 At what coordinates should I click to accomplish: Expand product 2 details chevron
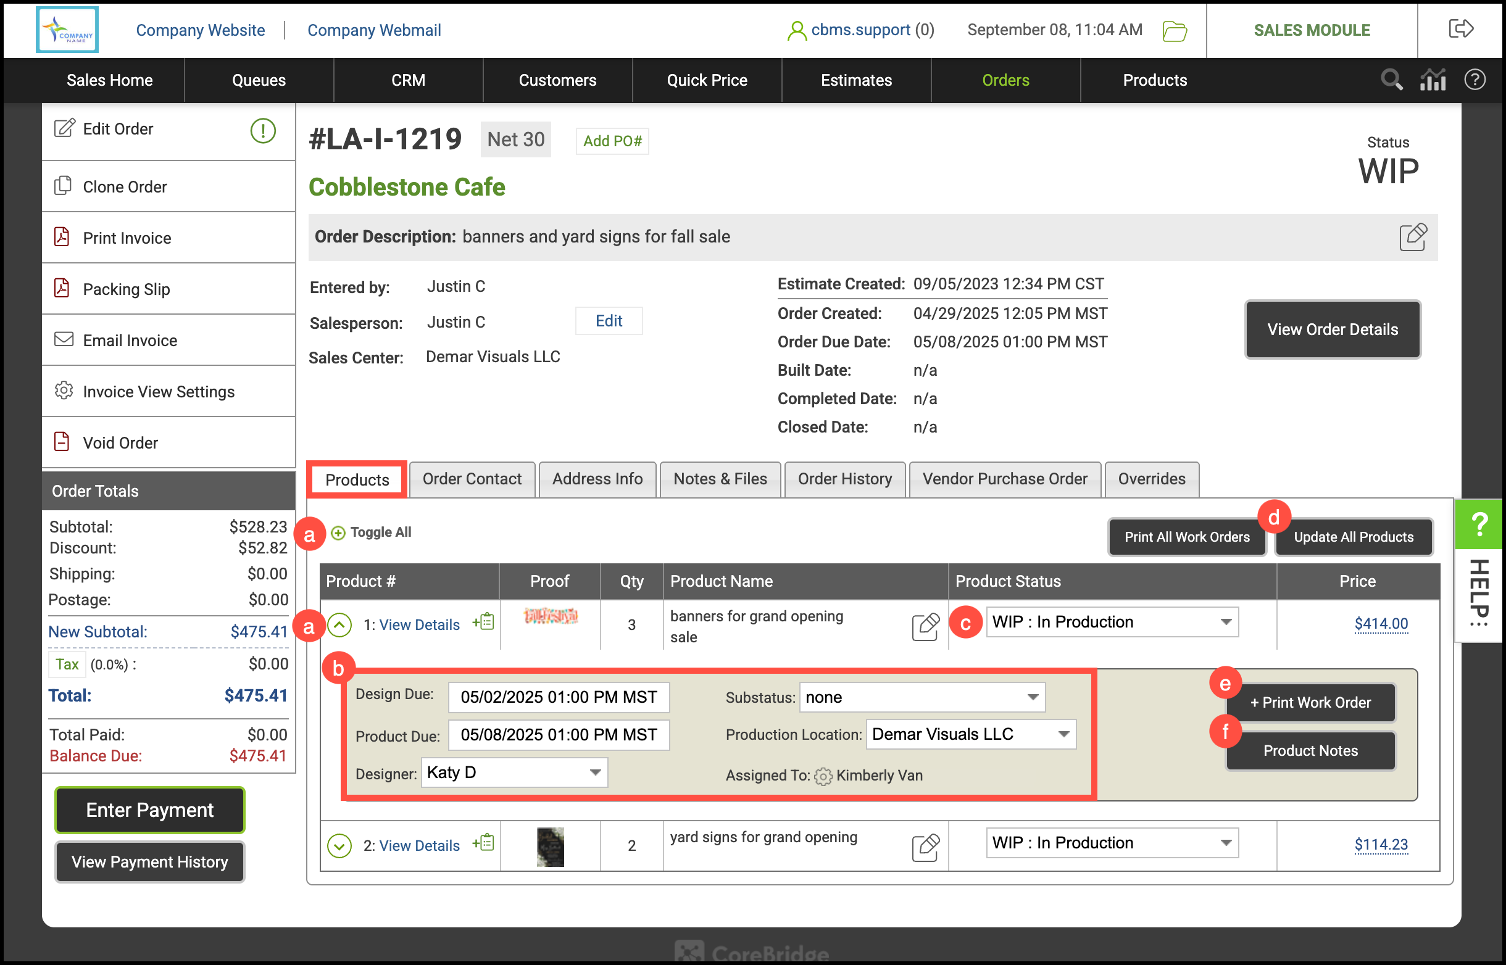pyautogui.click(x=339, y=845)
